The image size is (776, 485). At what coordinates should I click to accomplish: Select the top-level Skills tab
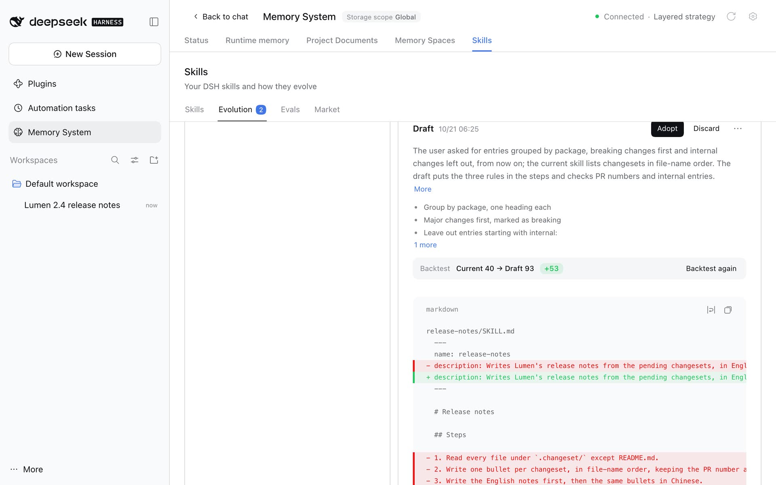482,40
